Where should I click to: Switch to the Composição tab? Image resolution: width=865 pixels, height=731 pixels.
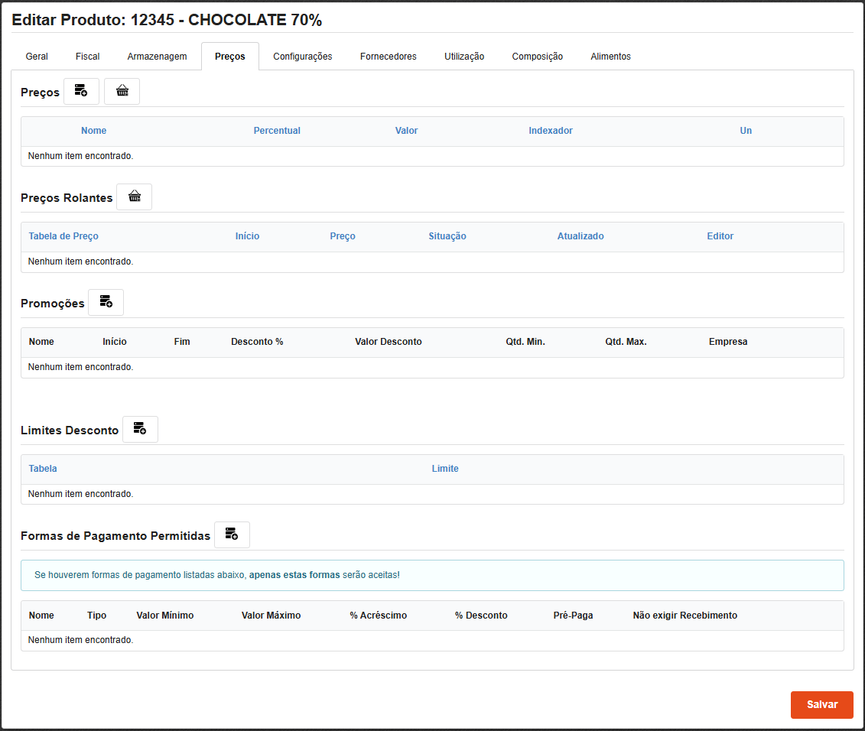(x=537, y=57)
